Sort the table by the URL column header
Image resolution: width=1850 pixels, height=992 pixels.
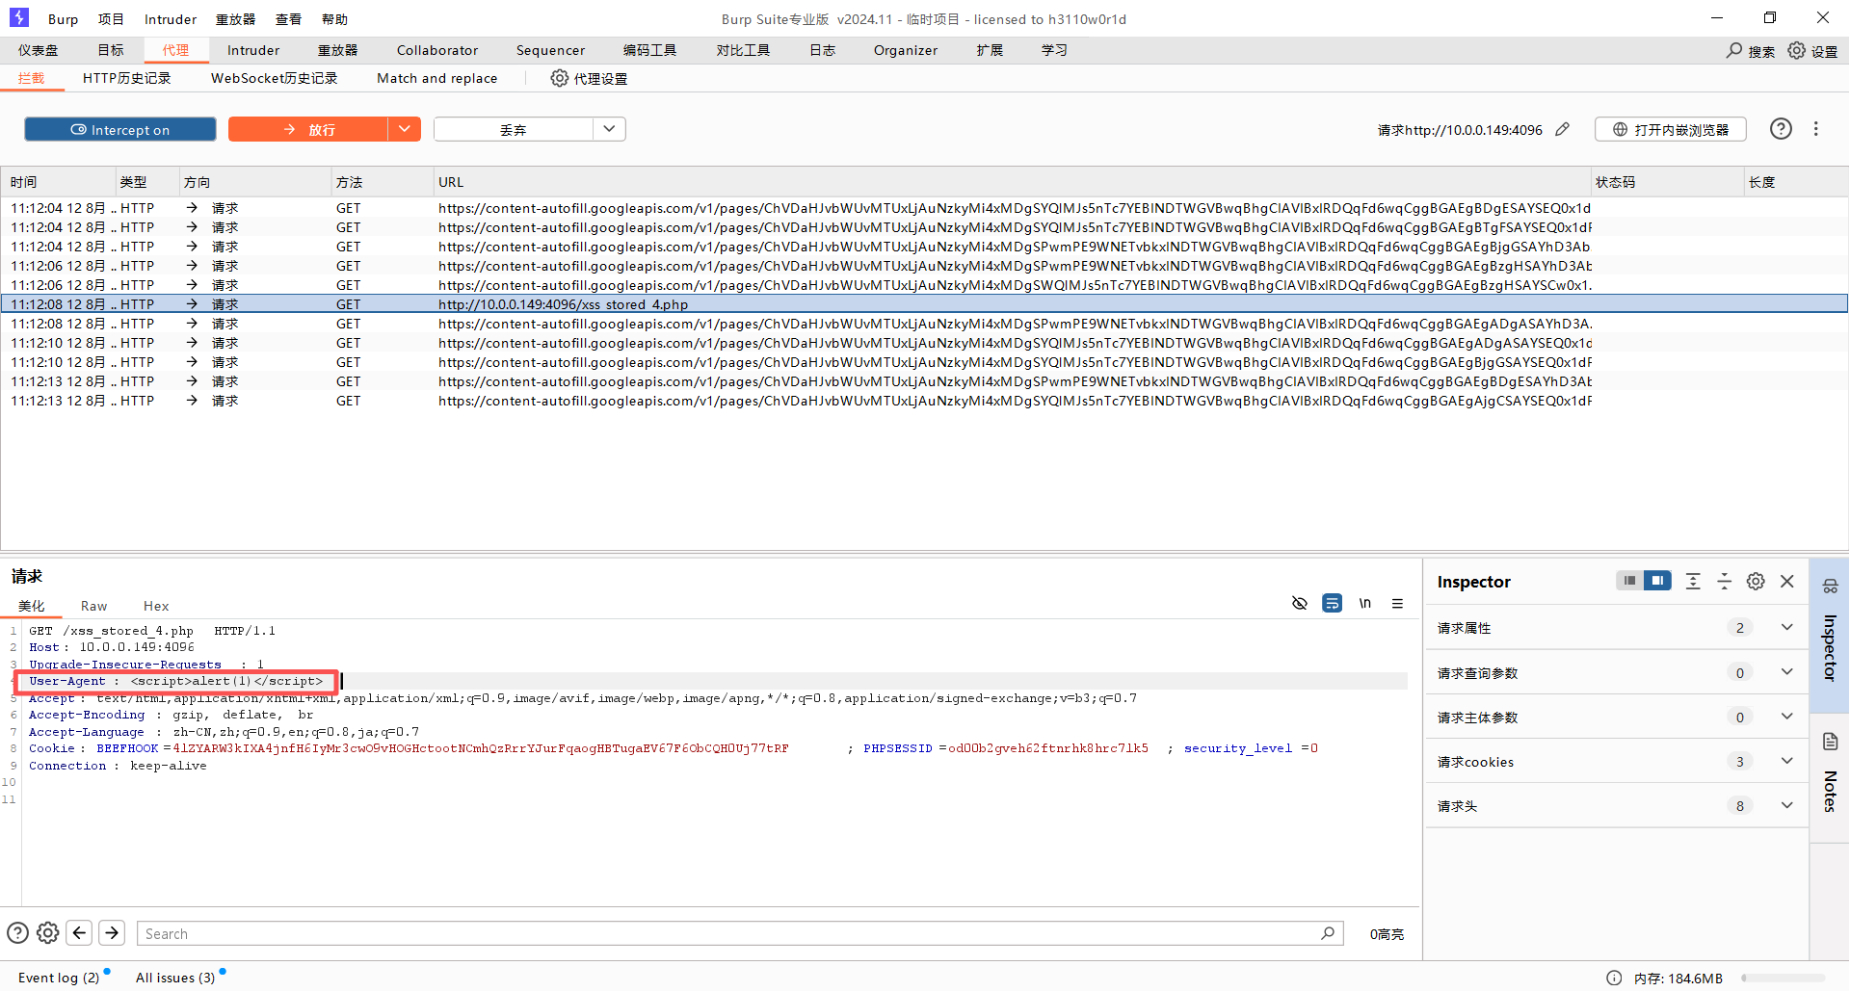(x=1012, y=182)
